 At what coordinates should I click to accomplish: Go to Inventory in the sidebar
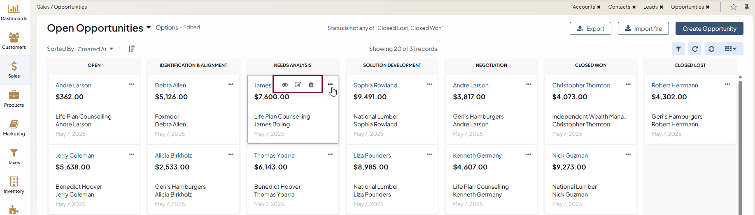point(14,185)
